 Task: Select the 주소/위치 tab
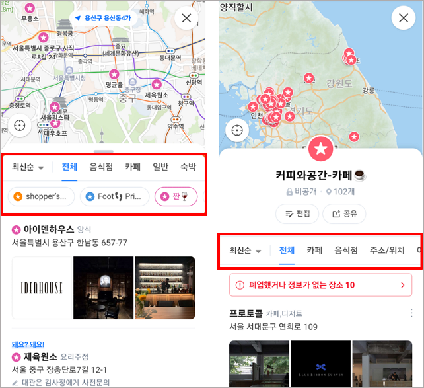point(388,251)
